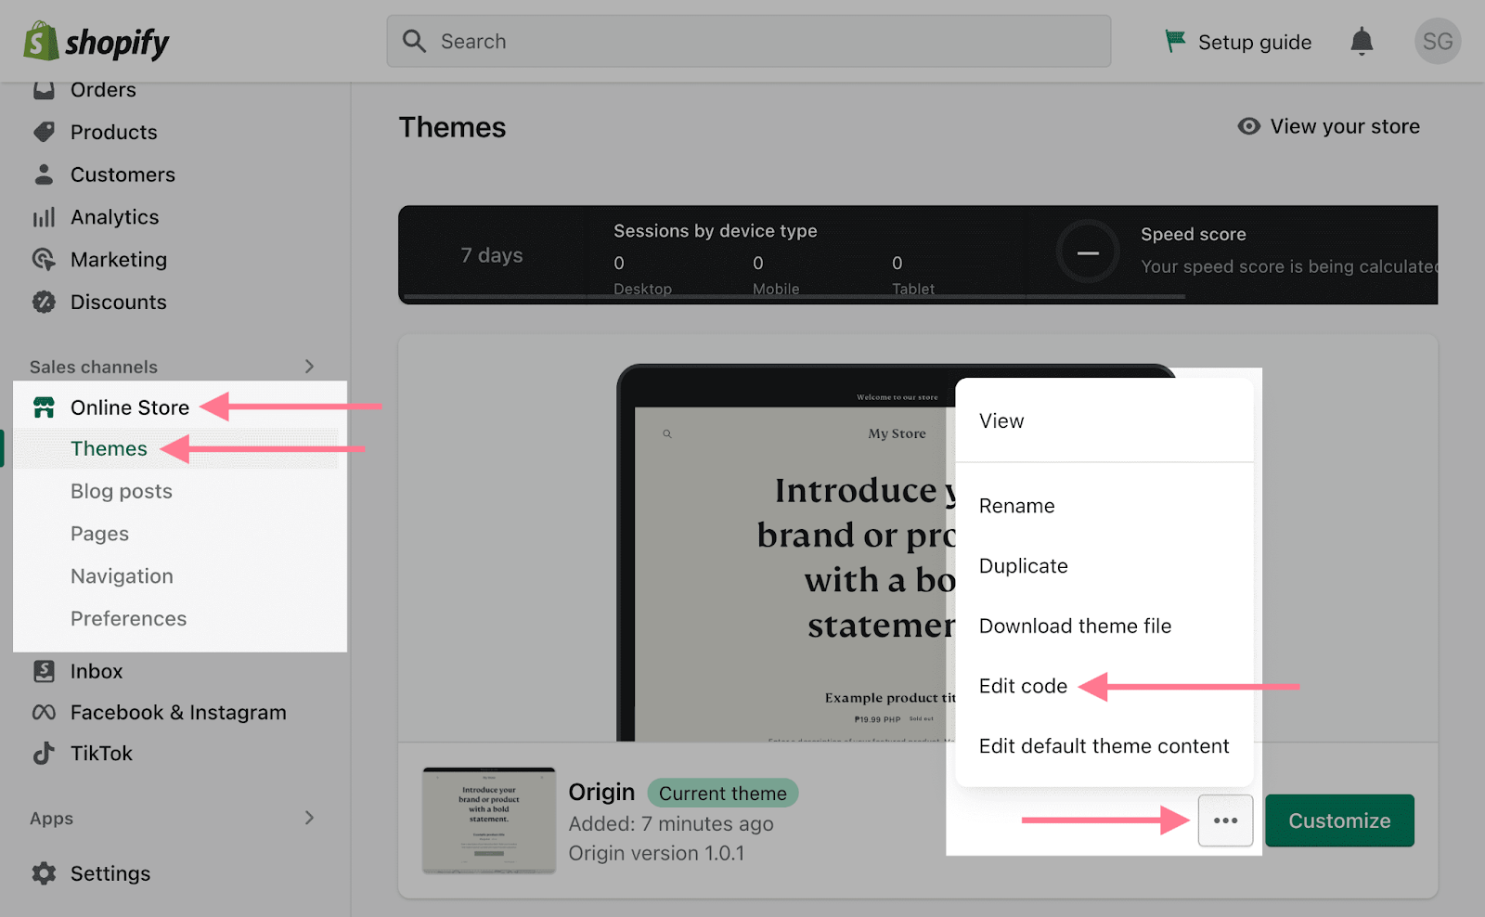Open the Inbox icon in sidebar
The height and width of the screenshot is (917, 1485).
44,671
